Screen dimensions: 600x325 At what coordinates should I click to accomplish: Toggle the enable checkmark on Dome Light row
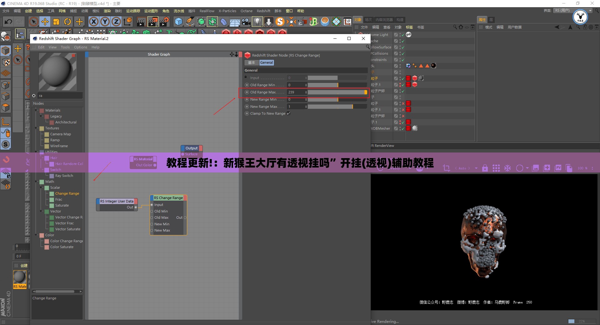click(403, 35)
